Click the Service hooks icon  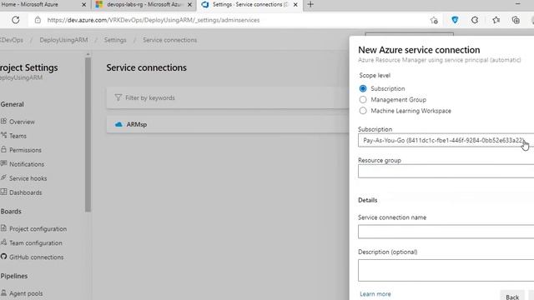pos(3,177)
